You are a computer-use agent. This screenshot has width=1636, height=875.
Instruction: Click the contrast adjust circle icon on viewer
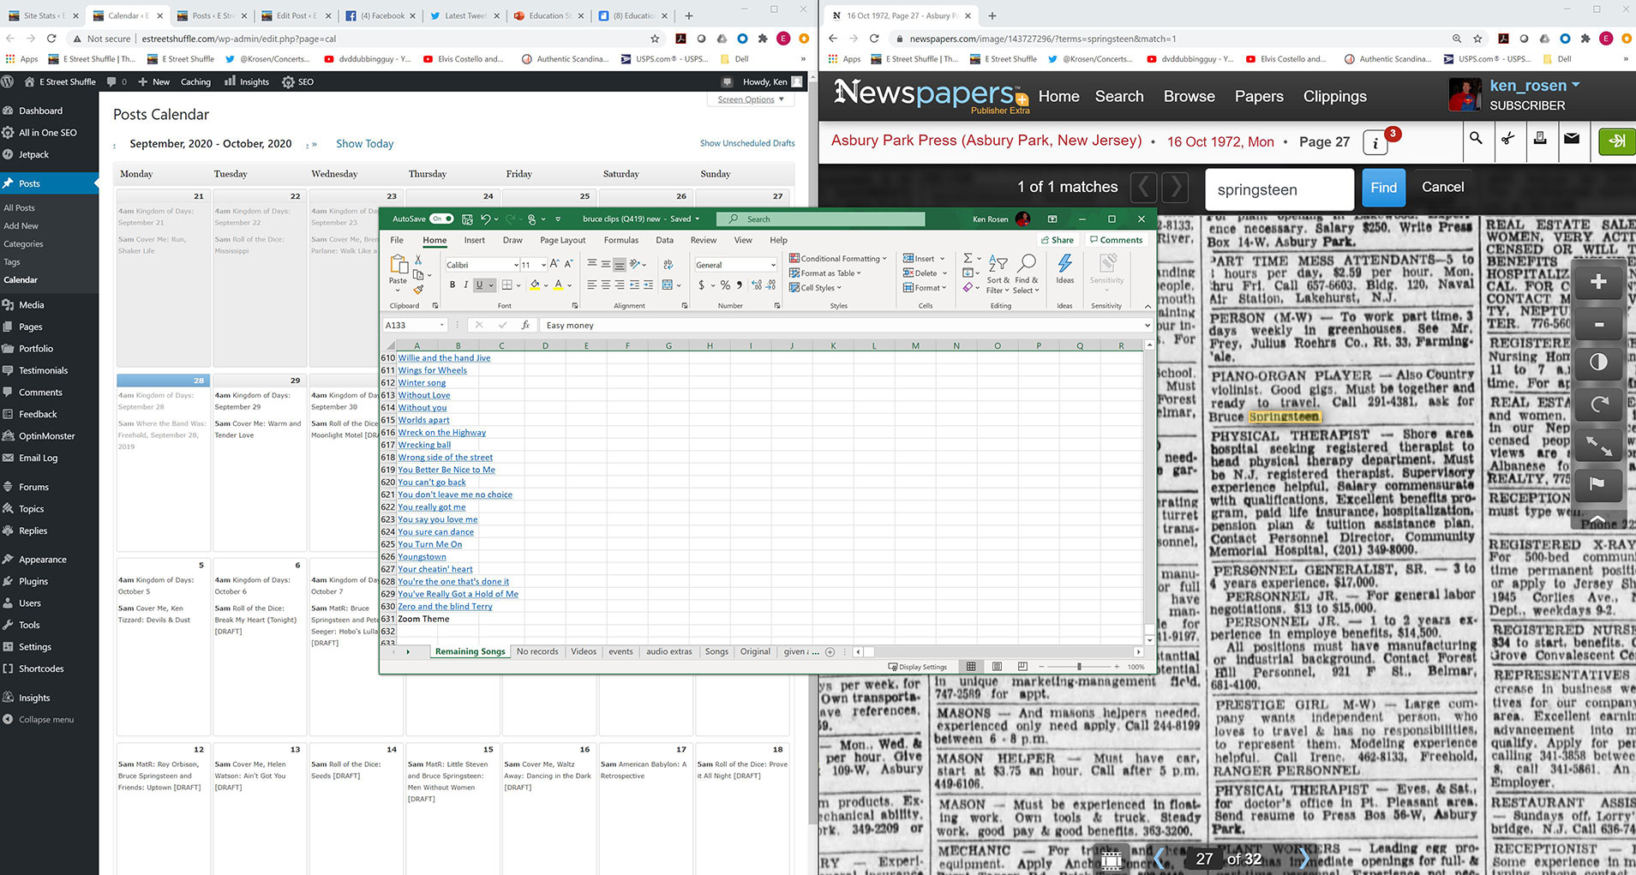pyautogui.click(x=1598, y=363)
